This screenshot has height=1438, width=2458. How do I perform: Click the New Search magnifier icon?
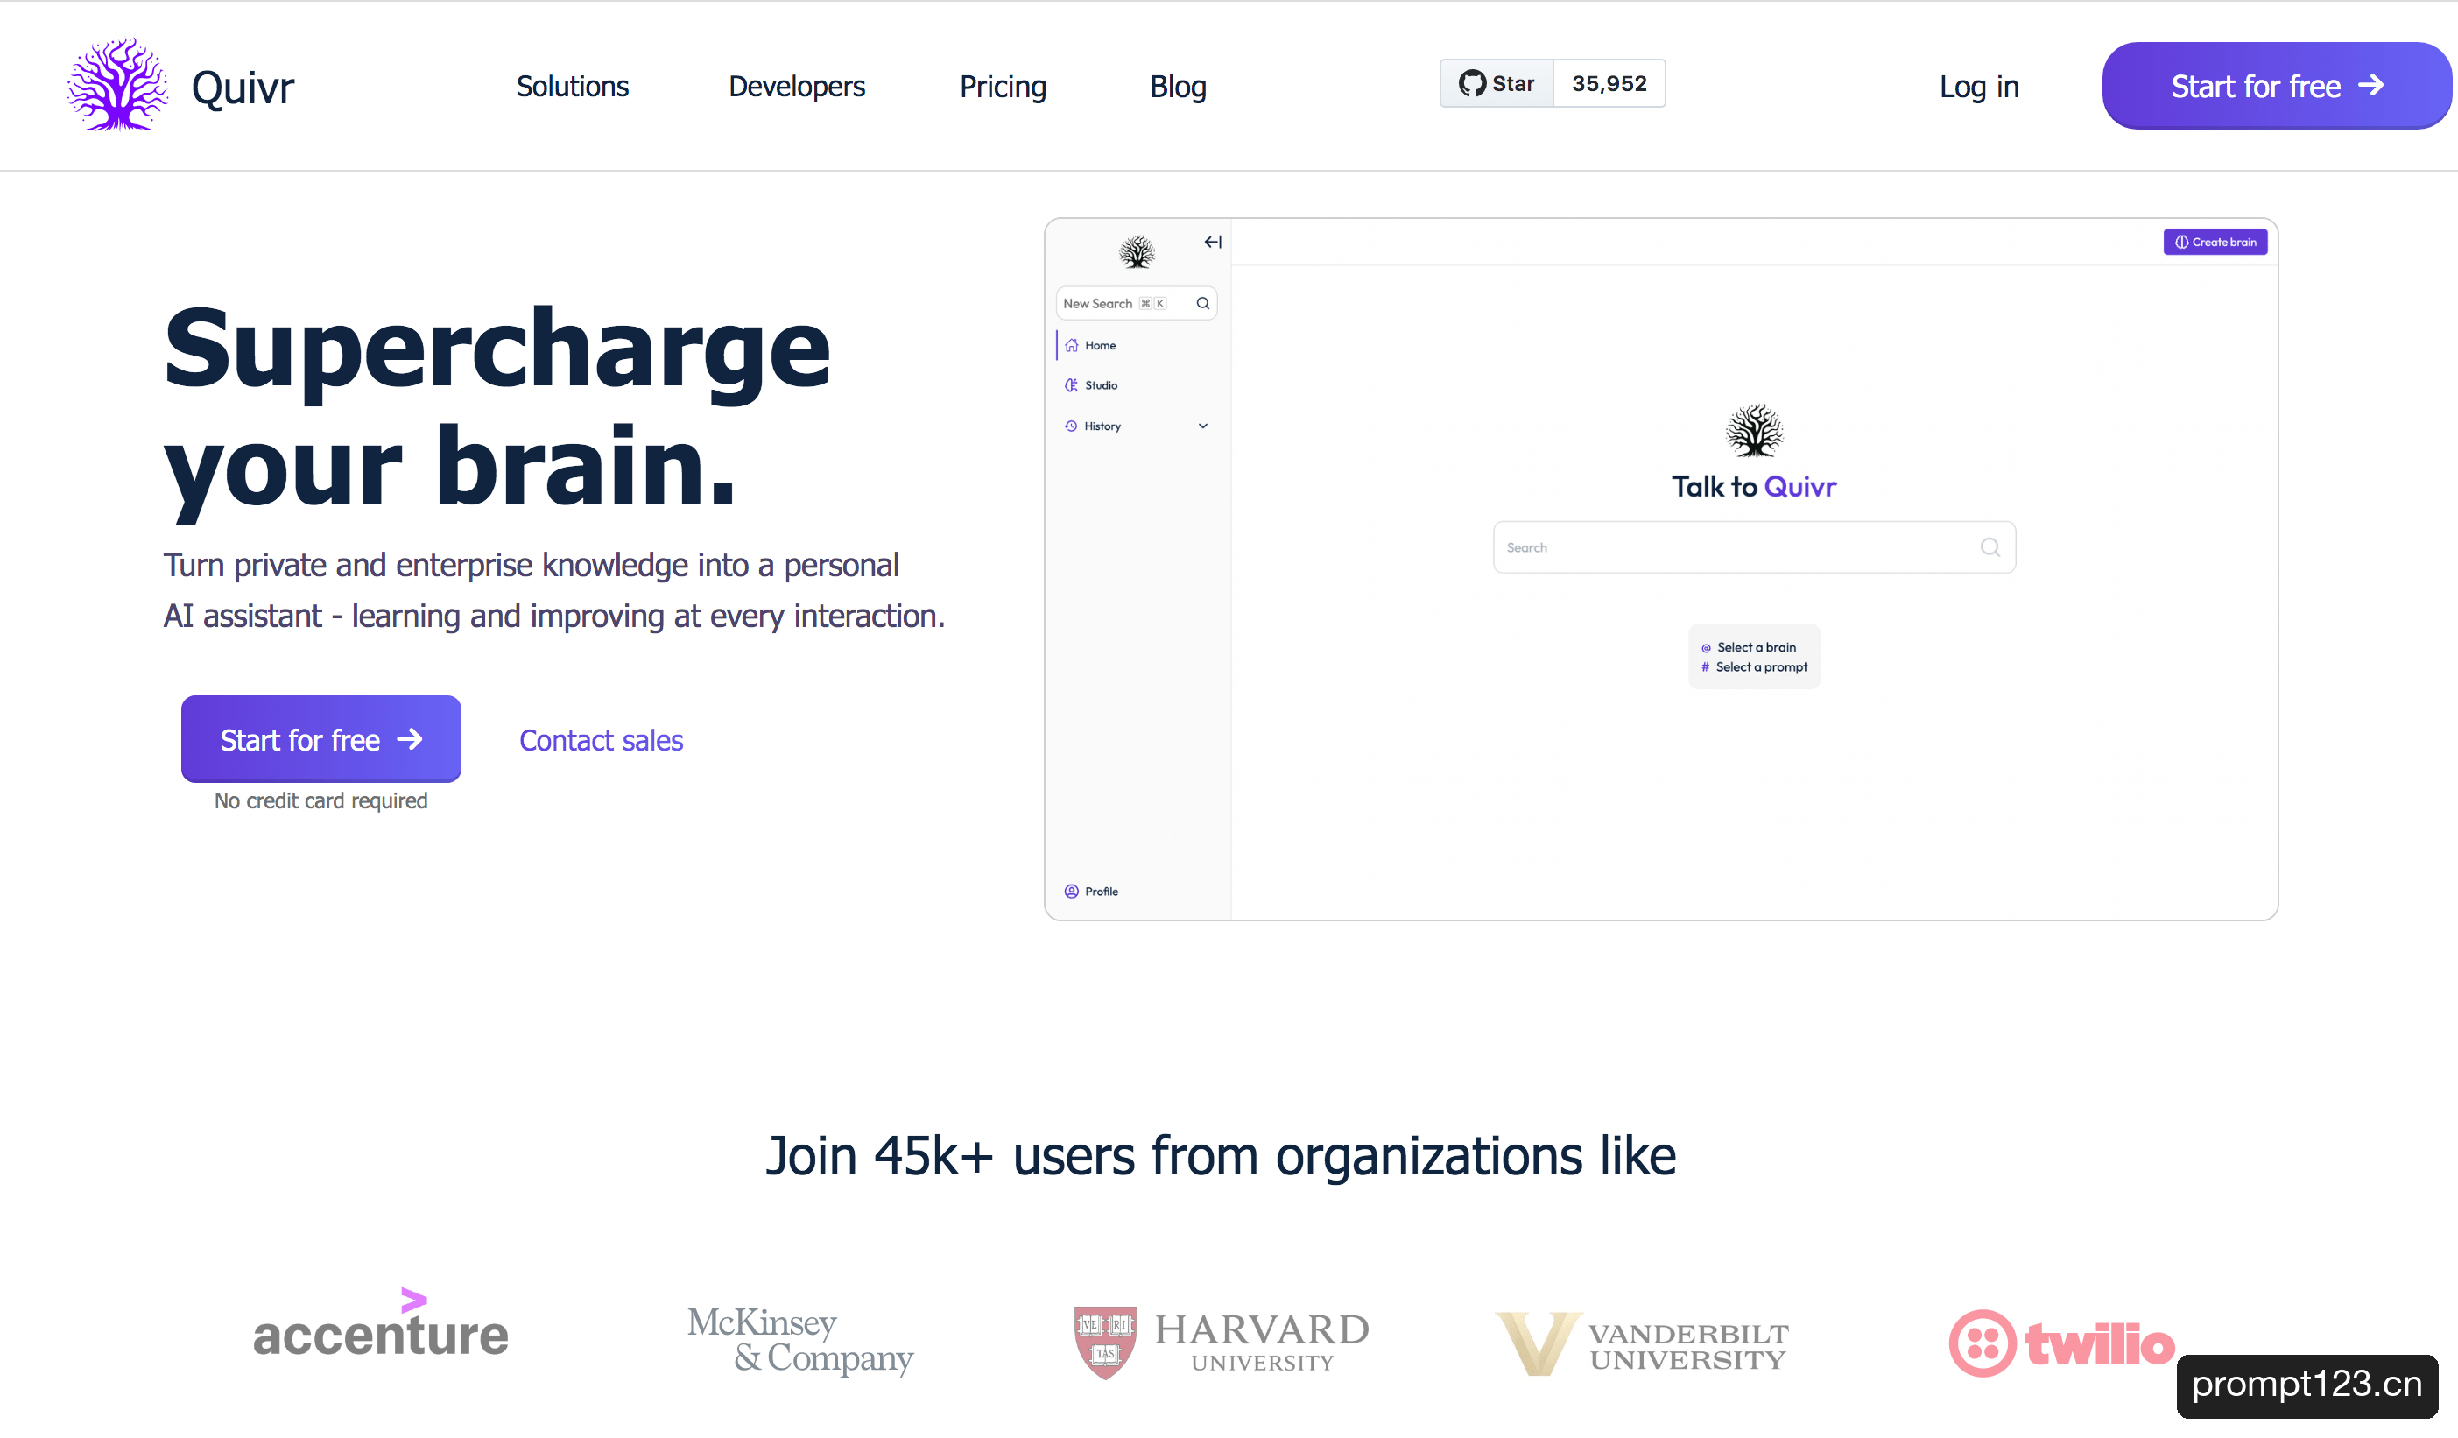[1202, 303]
